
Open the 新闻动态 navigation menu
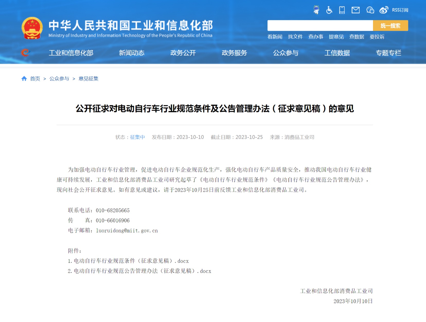point(131,53)
